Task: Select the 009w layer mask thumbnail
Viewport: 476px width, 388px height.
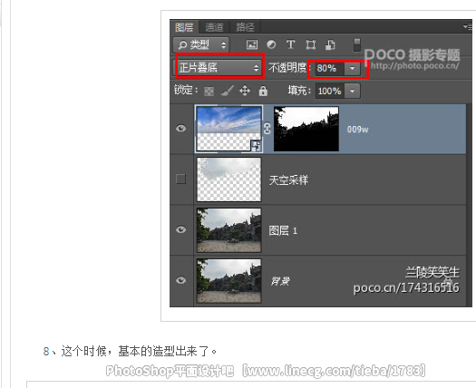Action: 306,129
